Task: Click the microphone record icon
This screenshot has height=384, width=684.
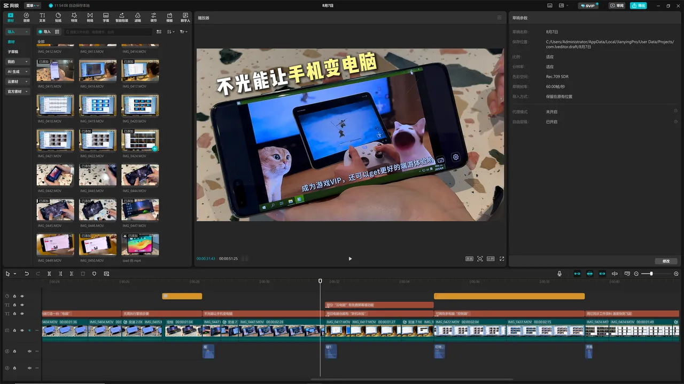Action: pos(559,274)
